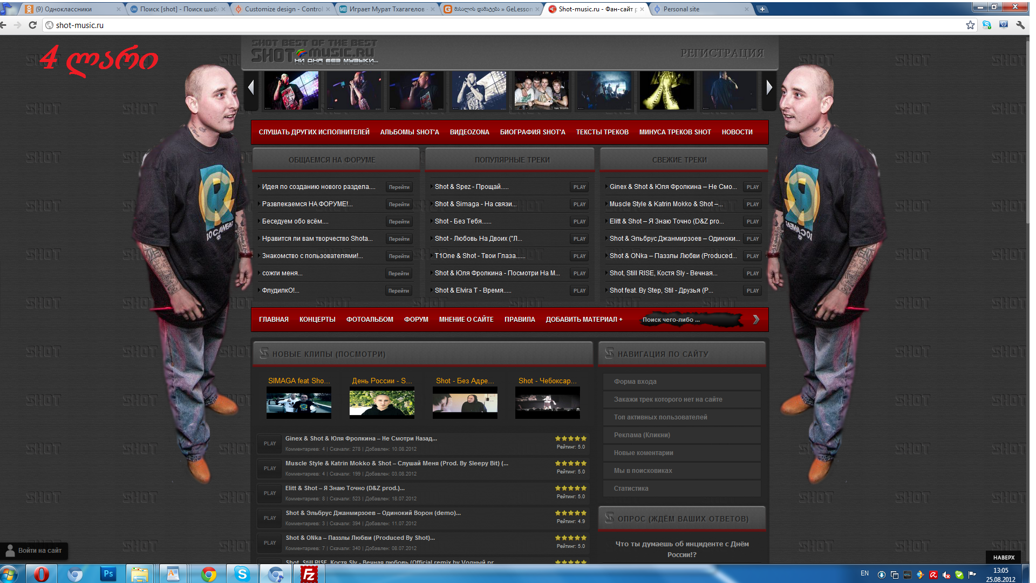Rate Shot & Эльбрус Джанмирзоев stars

coord(570,513)
